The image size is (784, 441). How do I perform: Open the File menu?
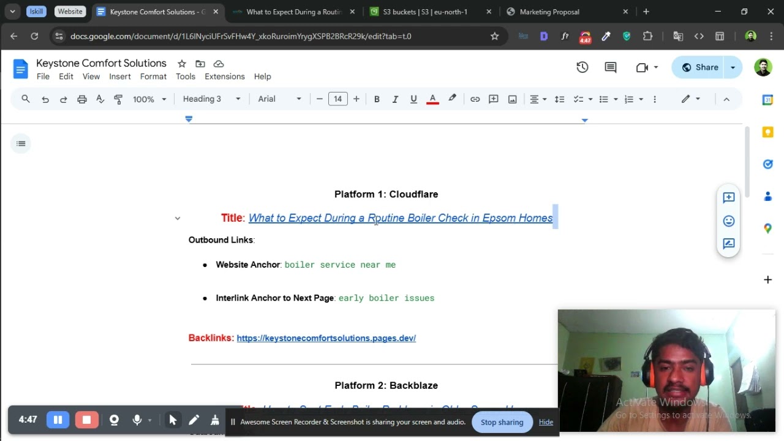point(43,77)
